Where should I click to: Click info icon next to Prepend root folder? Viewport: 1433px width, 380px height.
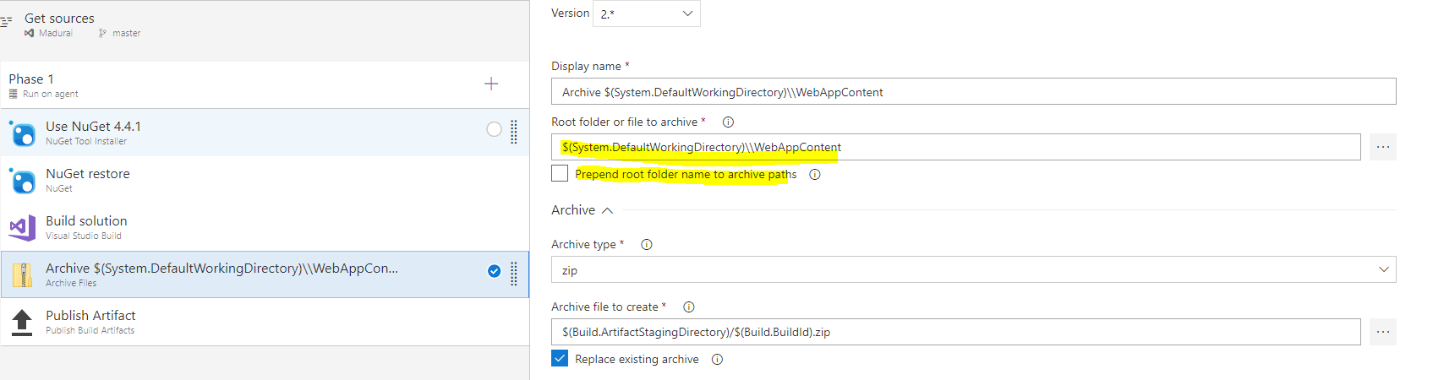click(x=815, y=175)
